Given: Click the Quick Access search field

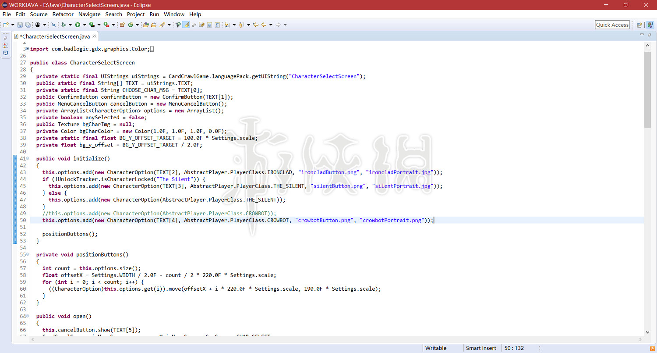Looking at the screenshot, I should click(x=612, y=25).
